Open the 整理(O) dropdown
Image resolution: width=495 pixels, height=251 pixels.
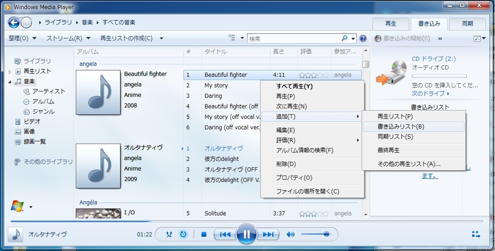(22, 38)
